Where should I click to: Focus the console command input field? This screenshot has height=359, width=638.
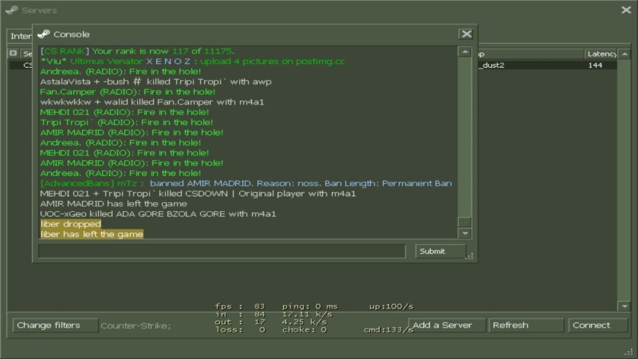222,251
